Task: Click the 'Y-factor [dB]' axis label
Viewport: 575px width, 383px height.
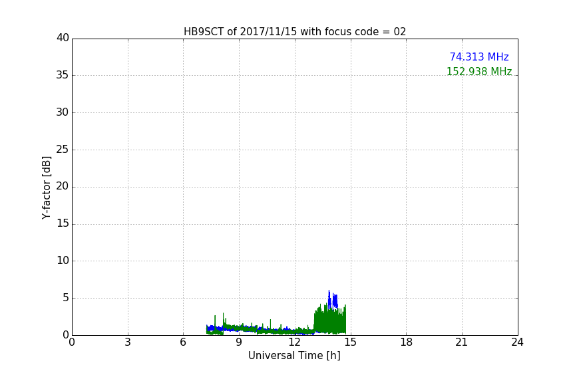Action: click(x=46, y=188)
